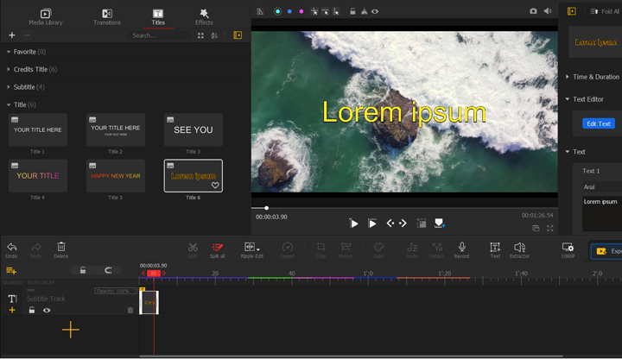Take a snapshot with the camera icon

tap(533, 11)
